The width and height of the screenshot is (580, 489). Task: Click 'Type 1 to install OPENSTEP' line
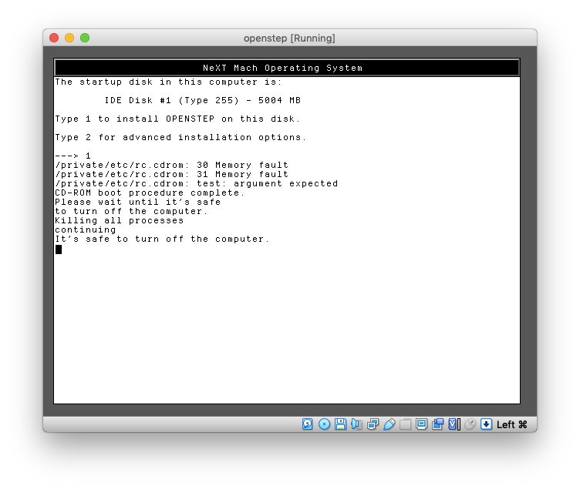point(177,119)
